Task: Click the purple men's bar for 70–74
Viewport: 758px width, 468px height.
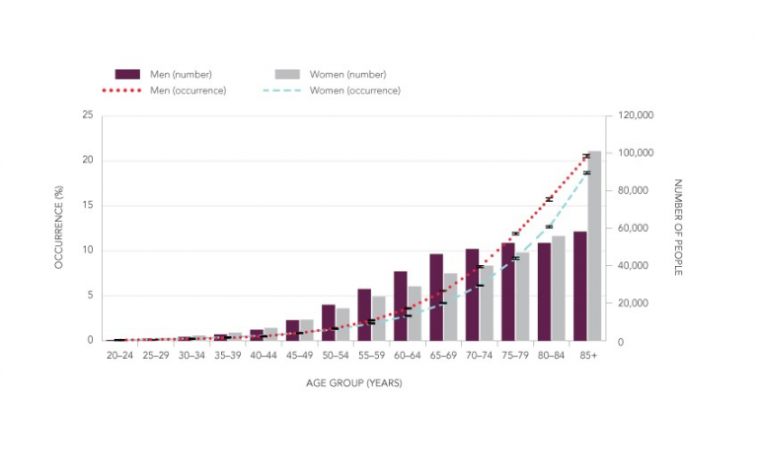Action: coord(472,295)
